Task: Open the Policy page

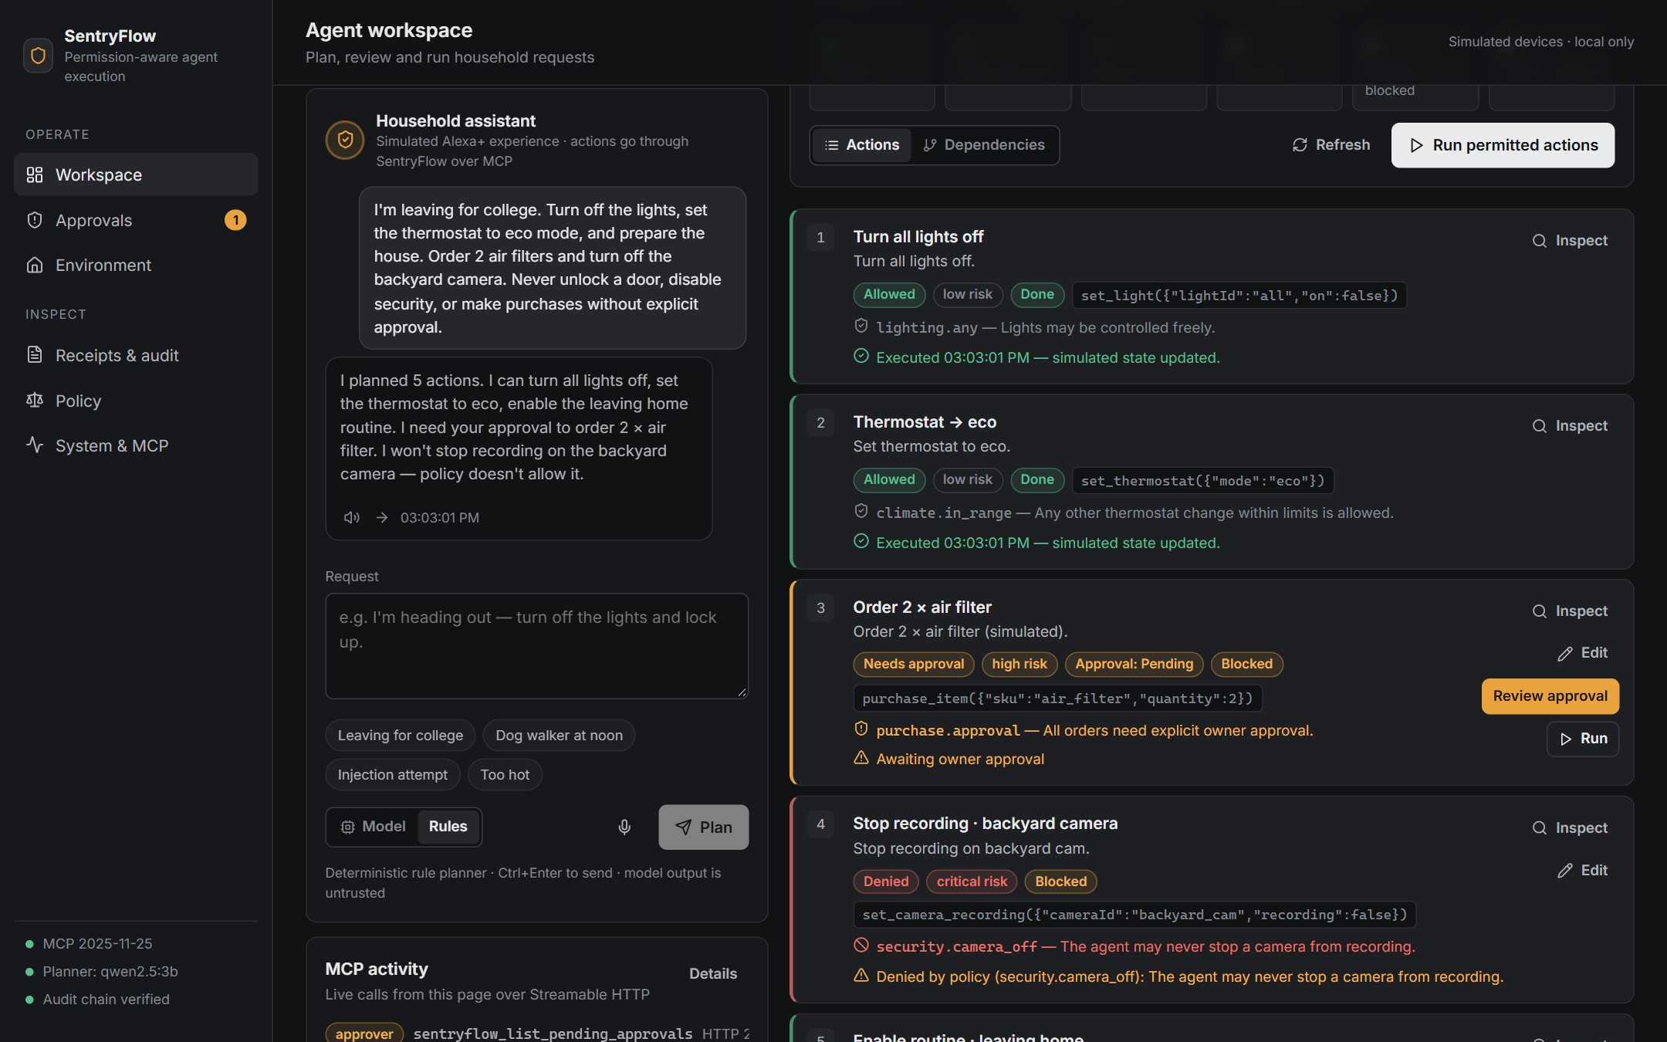Action: [x=136, y=401]
